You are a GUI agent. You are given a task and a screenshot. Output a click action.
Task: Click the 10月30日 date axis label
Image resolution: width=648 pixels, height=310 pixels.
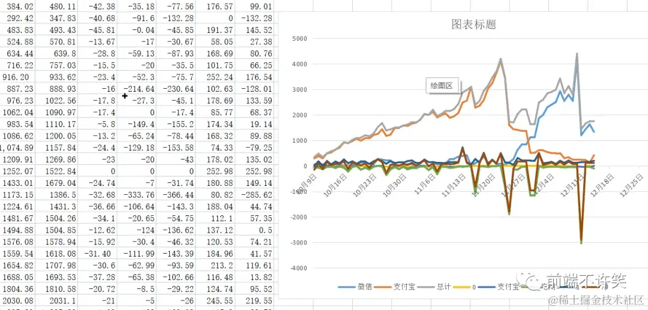394,185
